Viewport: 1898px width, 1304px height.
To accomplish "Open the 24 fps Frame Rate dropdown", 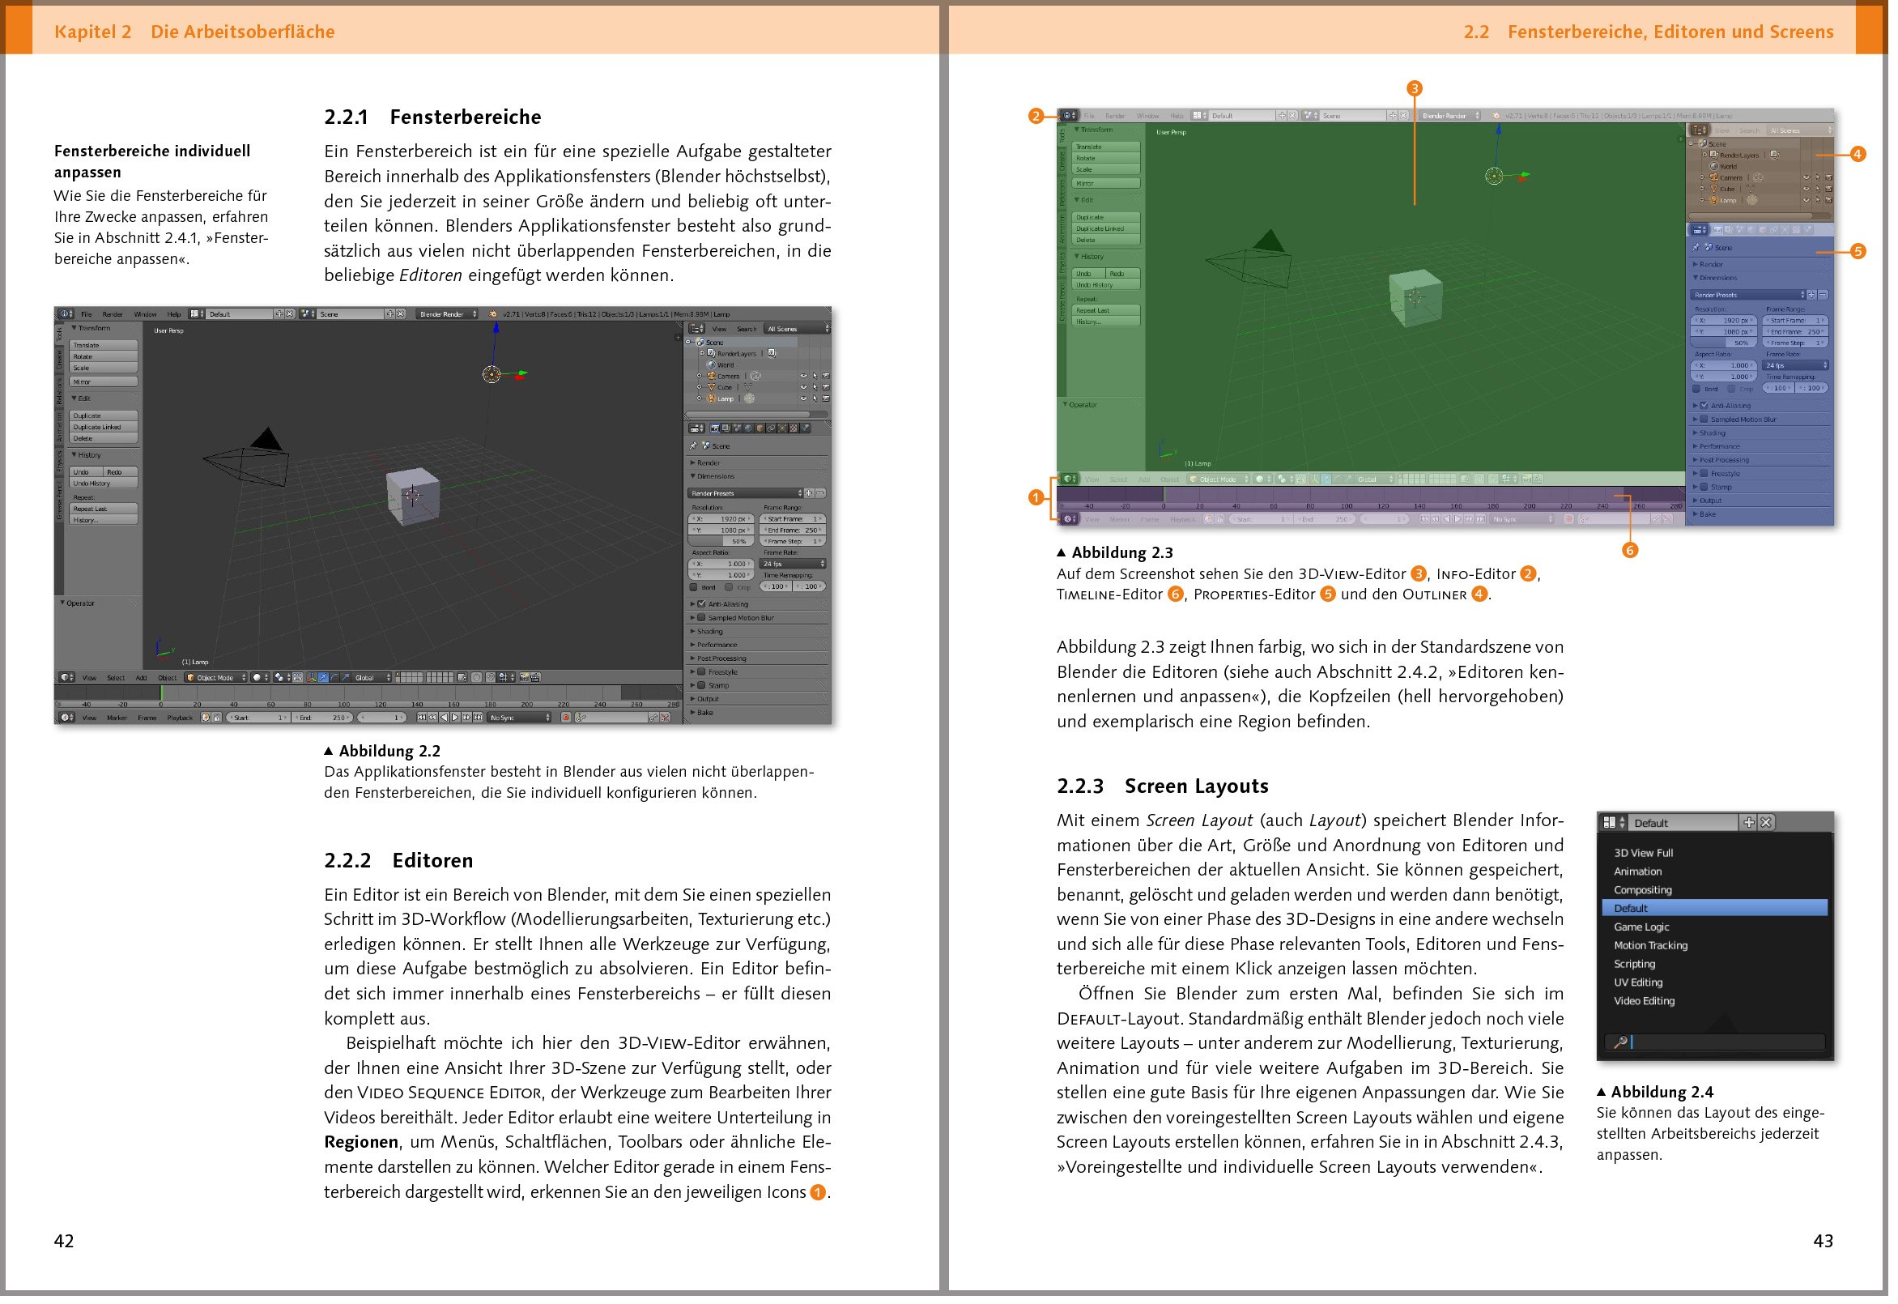I will [x=792, y=565].
